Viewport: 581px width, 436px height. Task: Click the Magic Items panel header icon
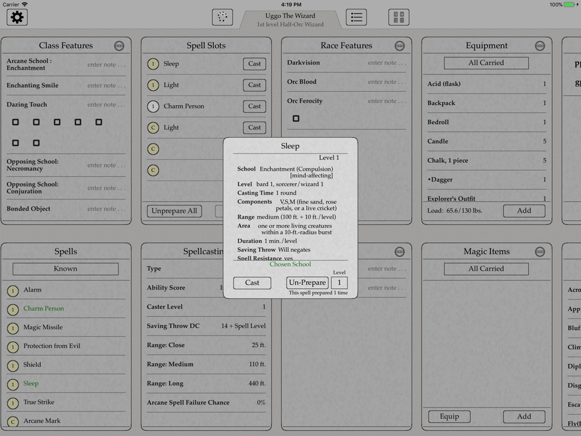tap(540, 252)
